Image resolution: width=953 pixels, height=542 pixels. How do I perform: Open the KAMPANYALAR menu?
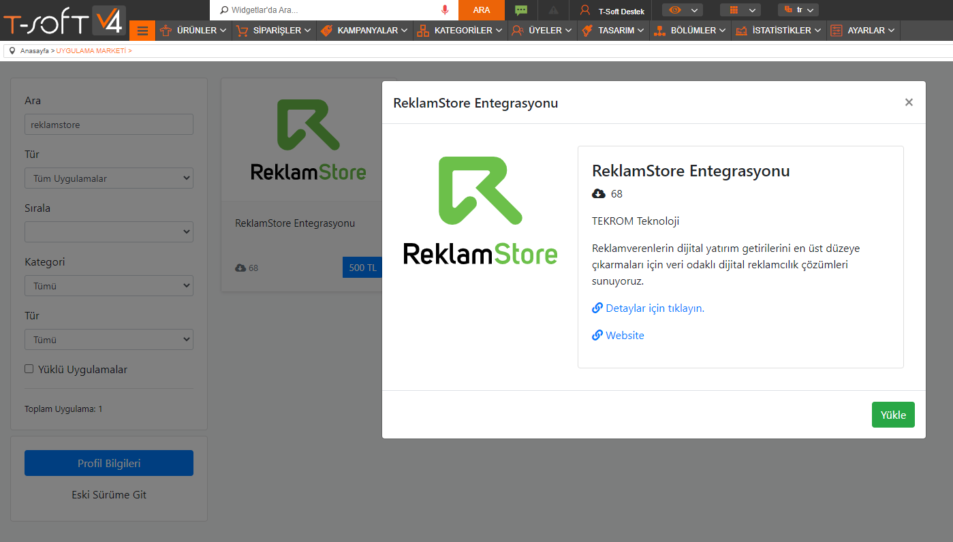(364, 31)
